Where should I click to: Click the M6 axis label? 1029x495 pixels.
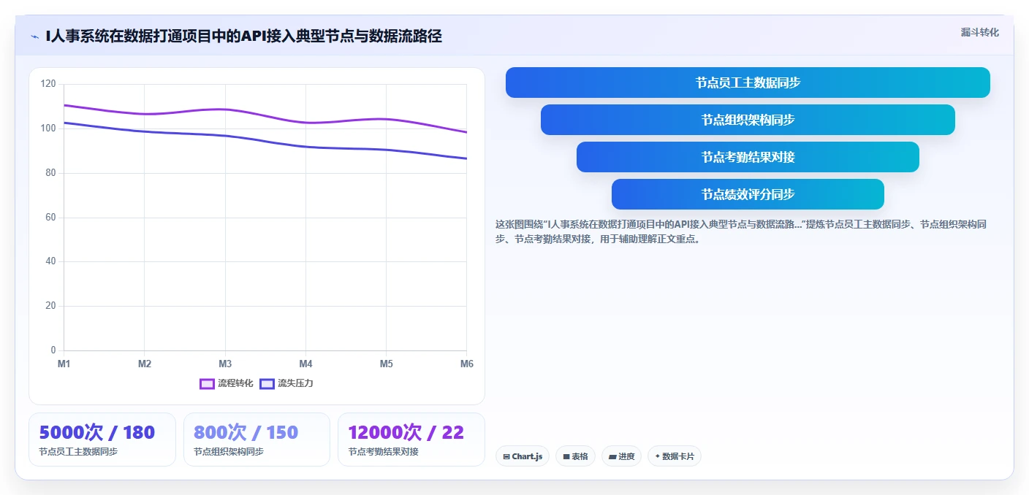[466, 364]
